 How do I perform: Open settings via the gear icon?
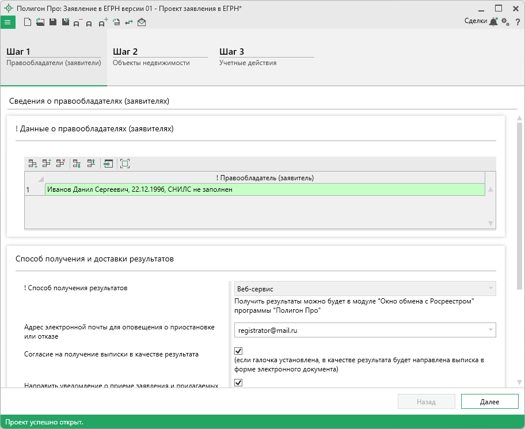(x=505, y=21)
